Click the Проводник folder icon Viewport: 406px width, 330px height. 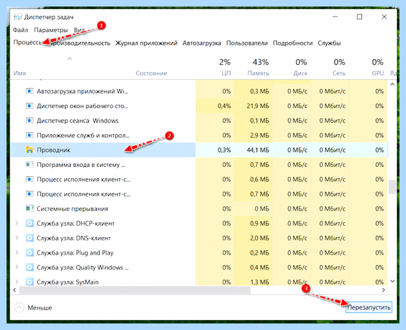point(29,150)
